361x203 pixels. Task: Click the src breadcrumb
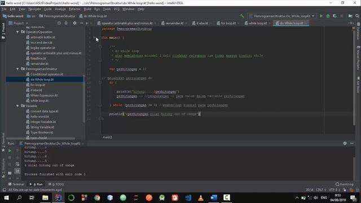[x=32, y=16]
